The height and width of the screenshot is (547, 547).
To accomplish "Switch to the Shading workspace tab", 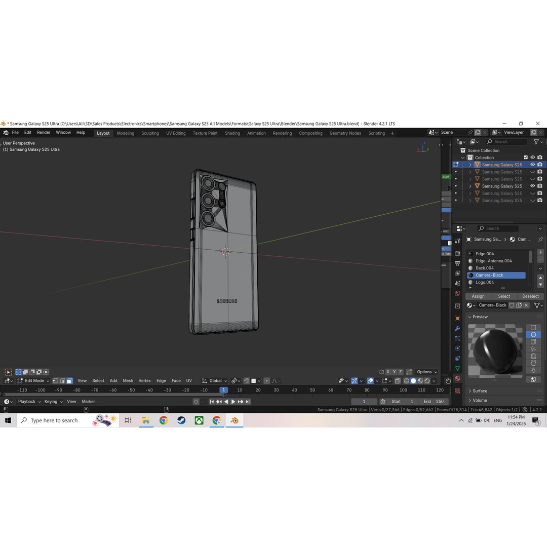I will coord(232,133).
